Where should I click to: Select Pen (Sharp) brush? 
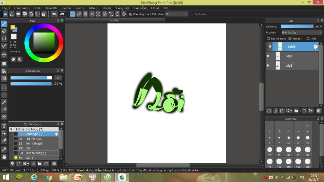pos(36,144)
